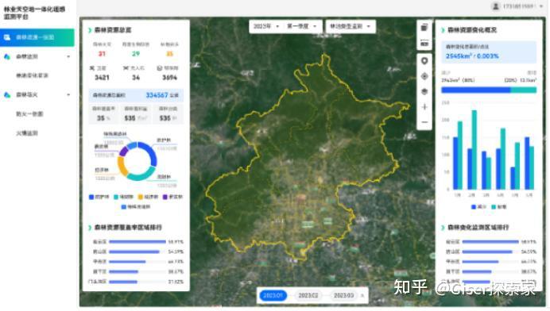Image resolution: width=550 pixels, height=311 pixels.
Task: Open the 2023年 year dropdown
Action: [x=266, y=26]
